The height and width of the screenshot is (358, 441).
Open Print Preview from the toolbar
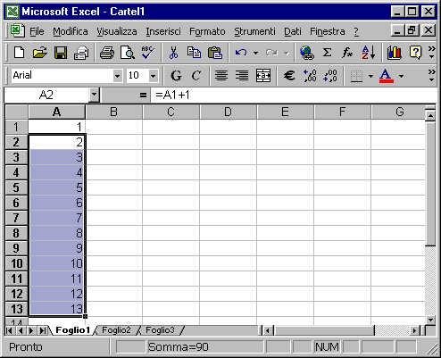click(128, 53)
